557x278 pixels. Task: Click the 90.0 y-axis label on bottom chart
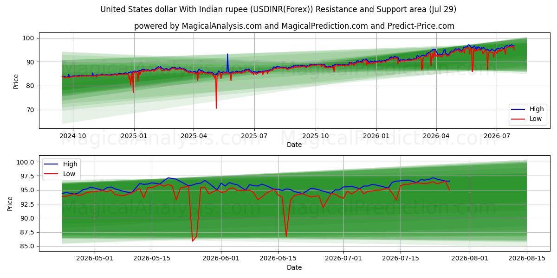27,218
